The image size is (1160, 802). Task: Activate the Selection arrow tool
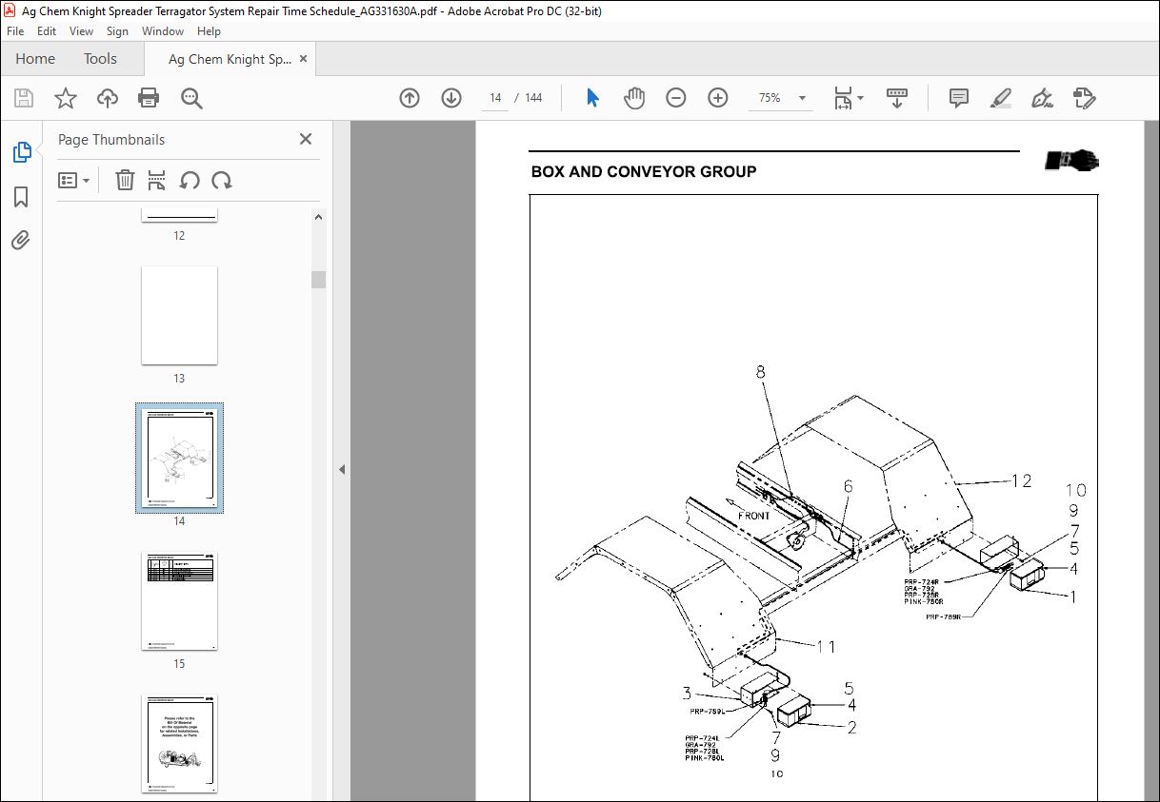592,98
